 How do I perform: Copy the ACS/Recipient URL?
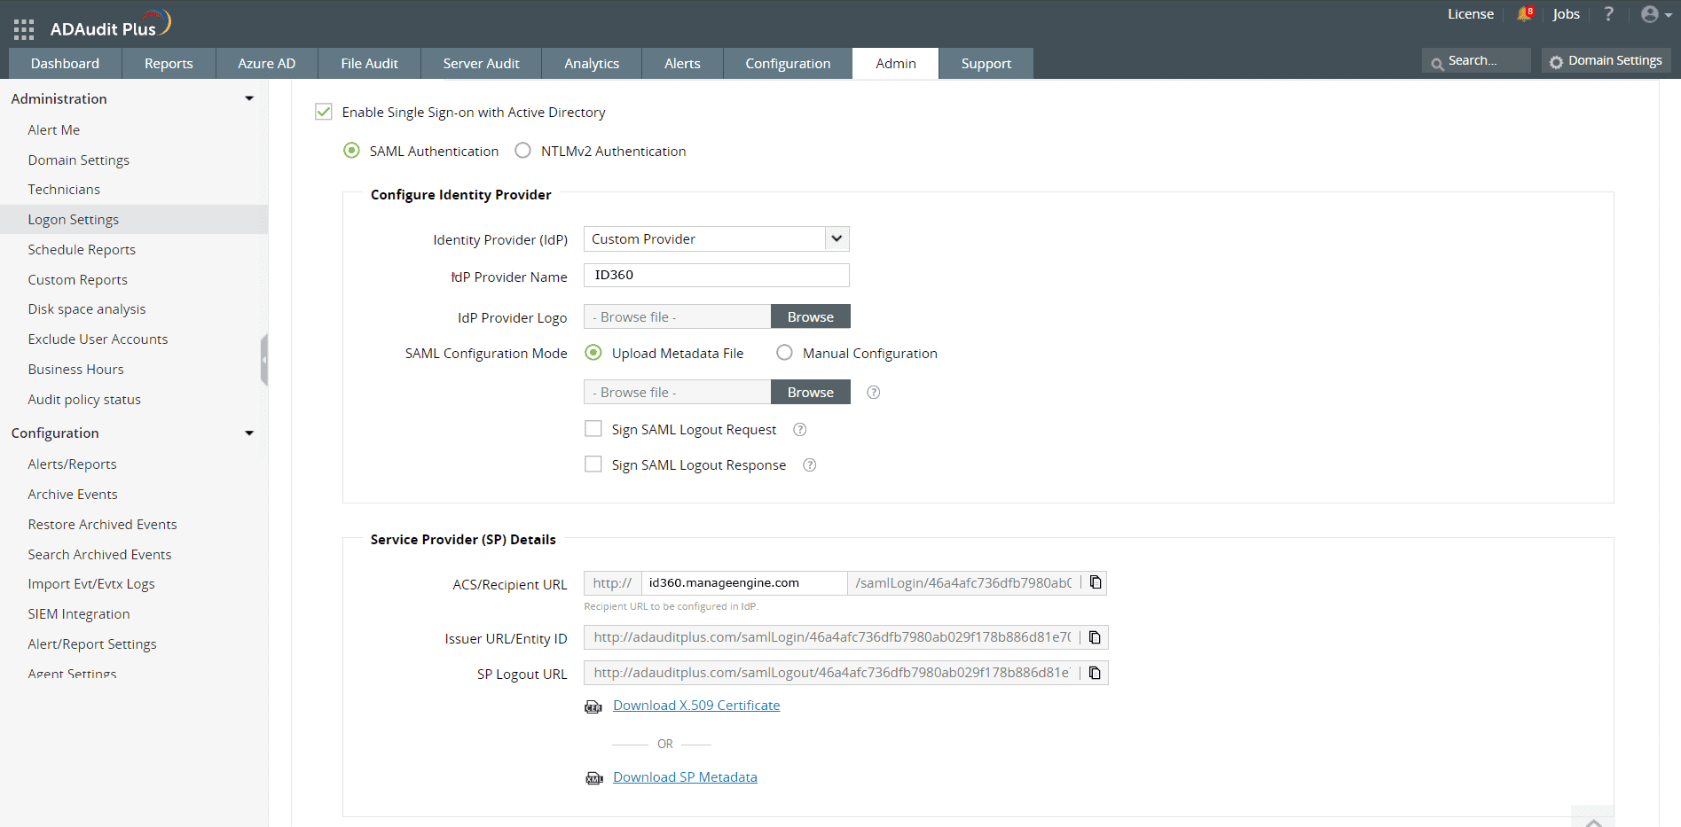(x=1096, y=582)
